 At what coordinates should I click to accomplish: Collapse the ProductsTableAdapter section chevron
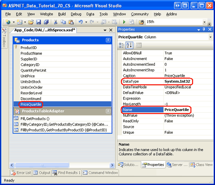tap(108, 111)
